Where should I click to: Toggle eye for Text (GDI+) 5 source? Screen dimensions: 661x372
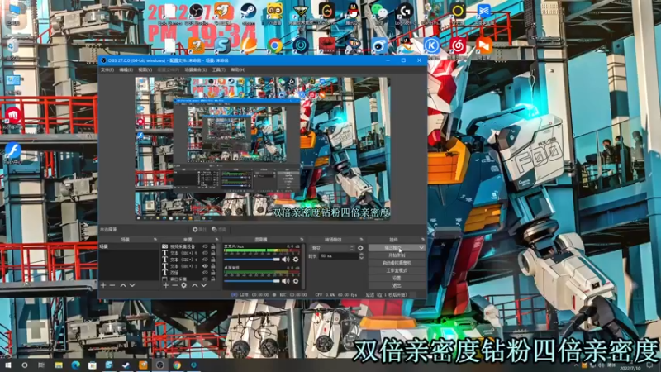click(x=205, y=253)
